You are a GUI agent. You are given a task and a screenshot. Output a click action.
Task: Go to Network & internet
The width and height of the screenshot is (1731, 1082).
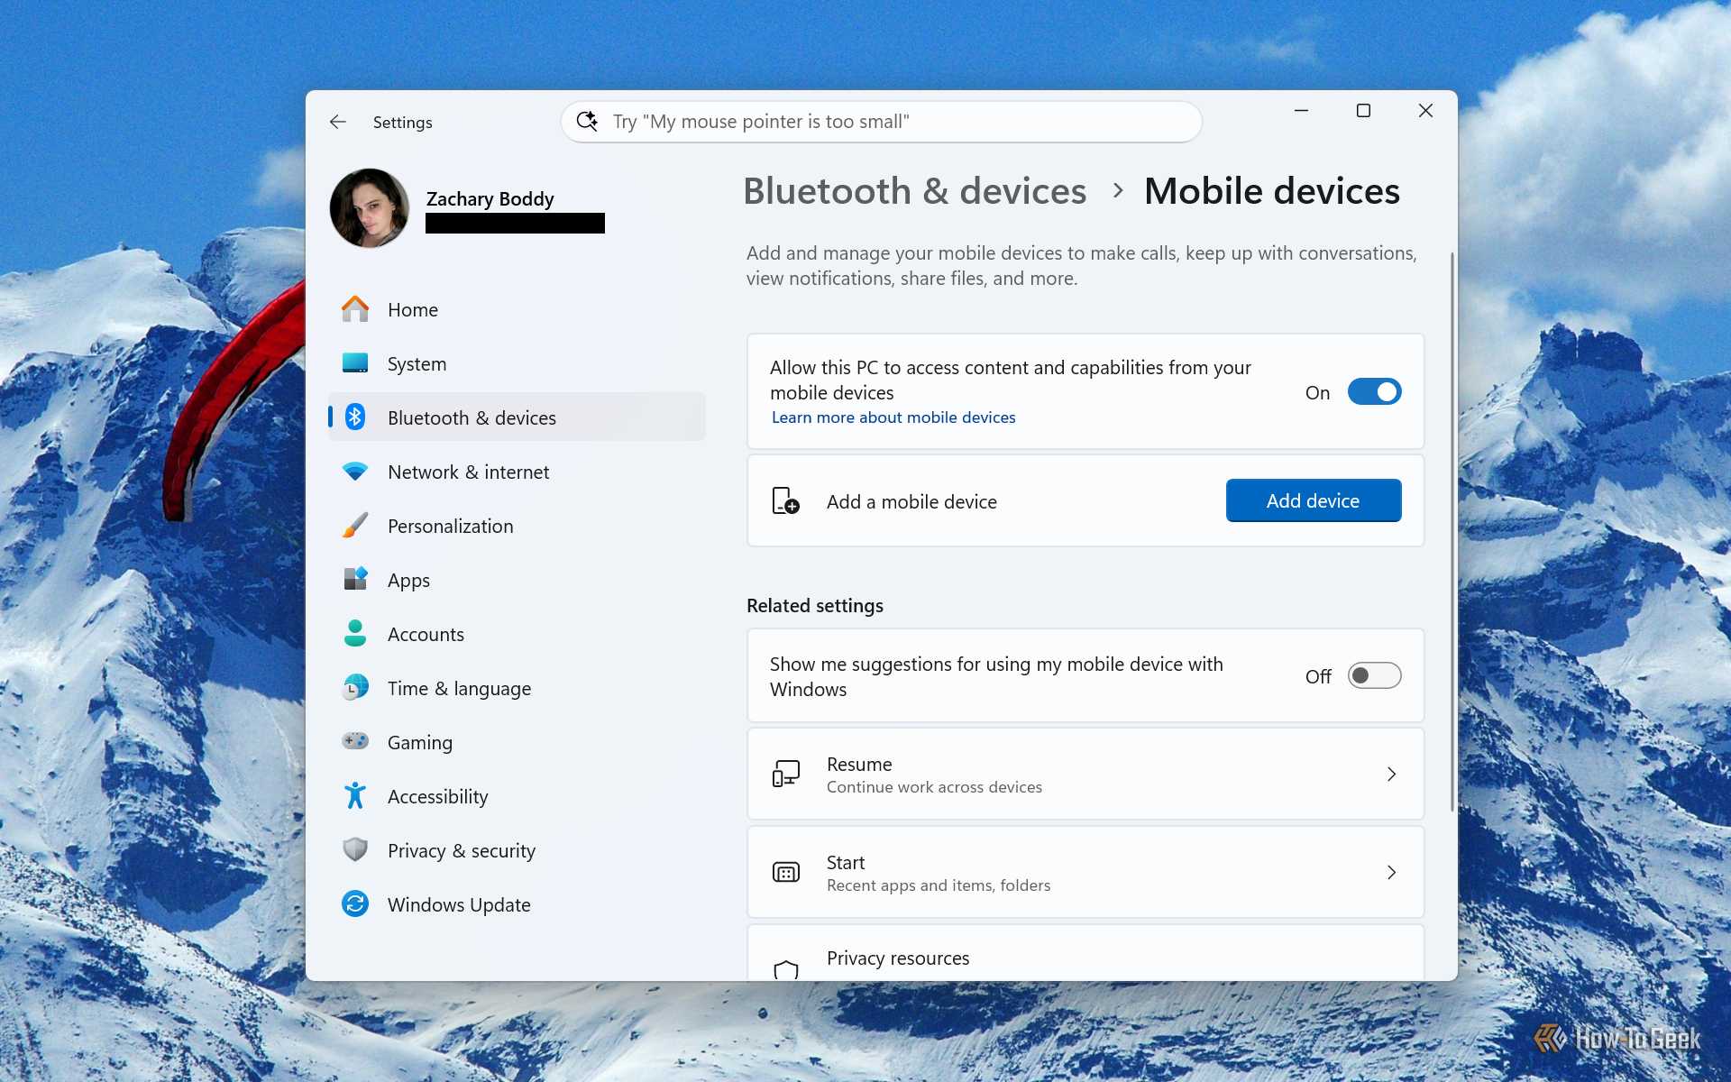517,472
